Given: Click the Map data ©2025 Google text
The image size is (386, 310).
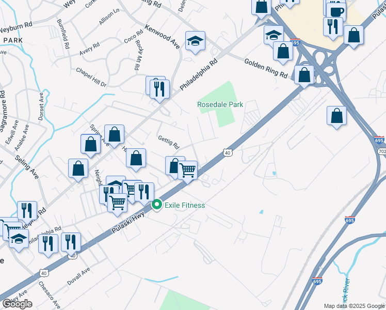Looking at the screenshot, I should [354, 306].
